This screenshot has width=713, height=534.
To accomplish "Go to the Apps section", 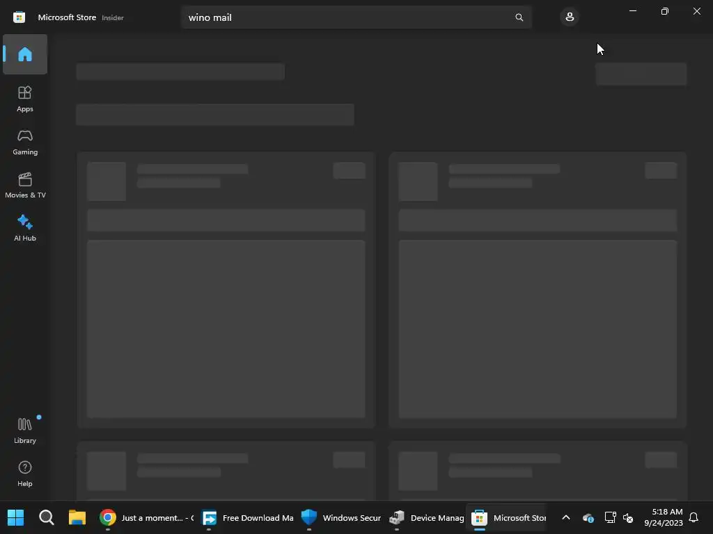I will coord(25,99).
